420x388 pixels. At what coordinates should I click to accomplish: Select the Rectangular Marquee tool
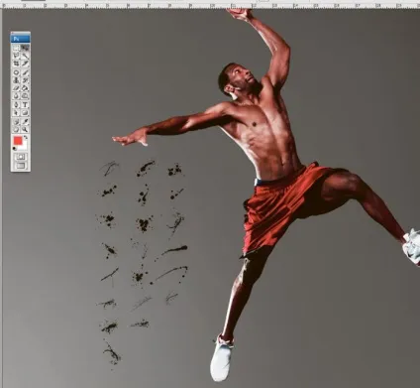pyautogui.click(x=16, y=48)
